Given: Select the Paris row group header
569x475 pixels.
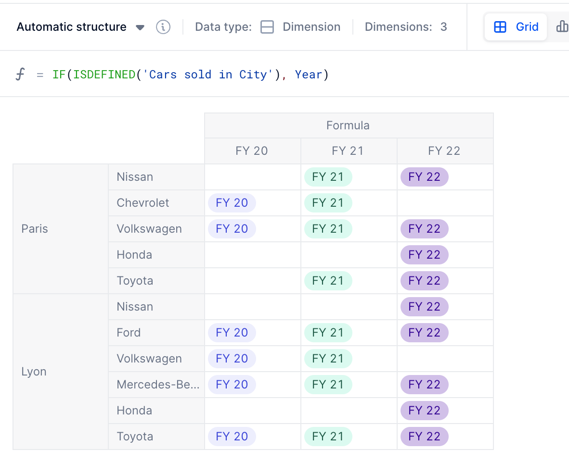Looking at the screenshot, I should coord(61,229).
